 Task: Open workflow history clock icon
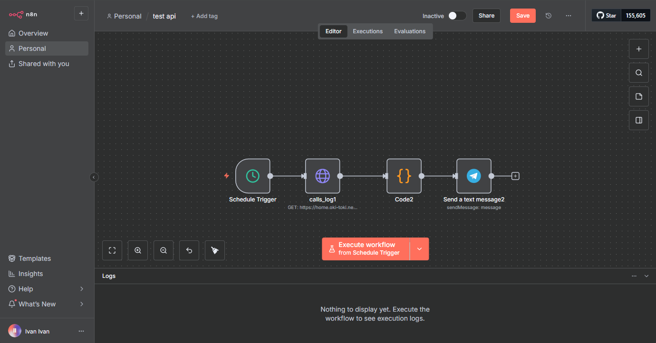[549, 16]
